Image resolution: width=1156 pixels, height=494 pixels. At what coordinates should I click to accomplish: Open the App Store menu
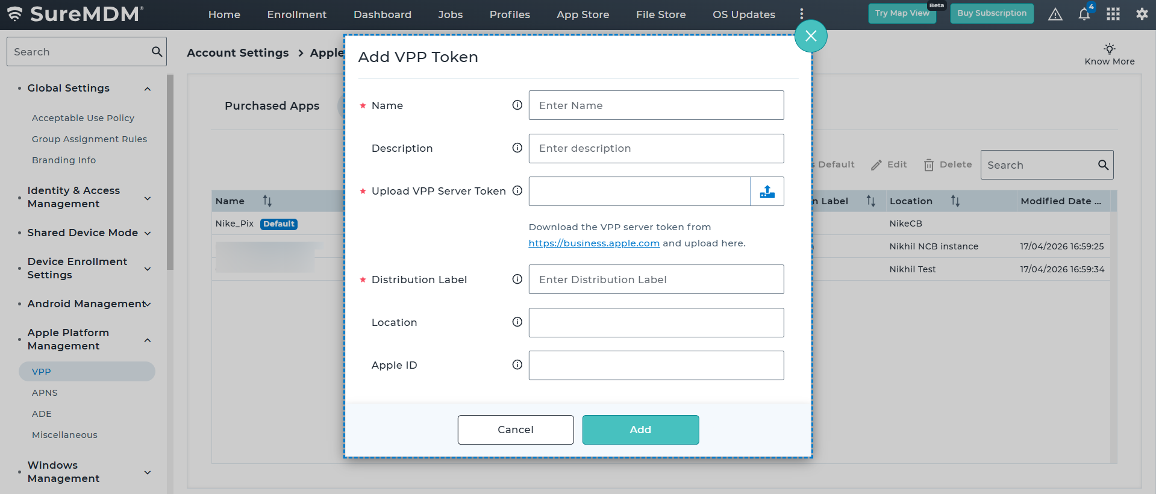pyautogui.click(x=583, y=14)
